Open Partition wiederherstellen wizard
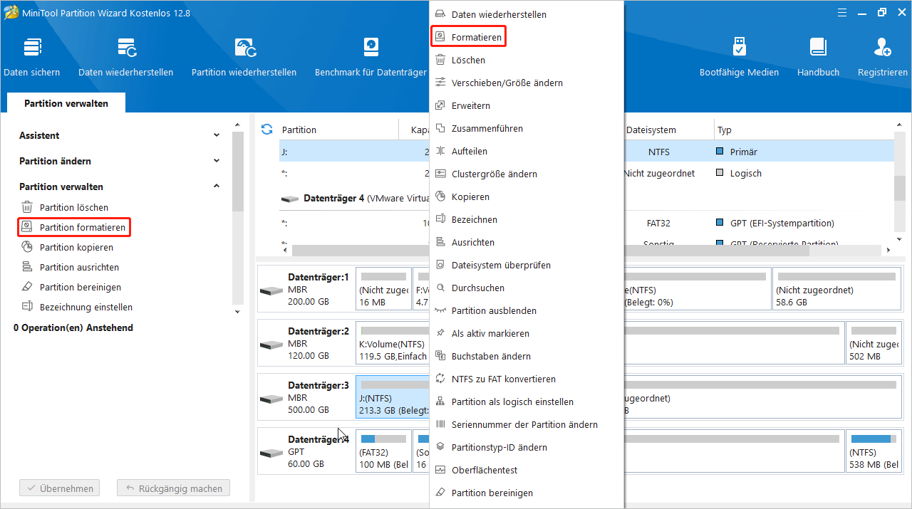 [244, 57]
